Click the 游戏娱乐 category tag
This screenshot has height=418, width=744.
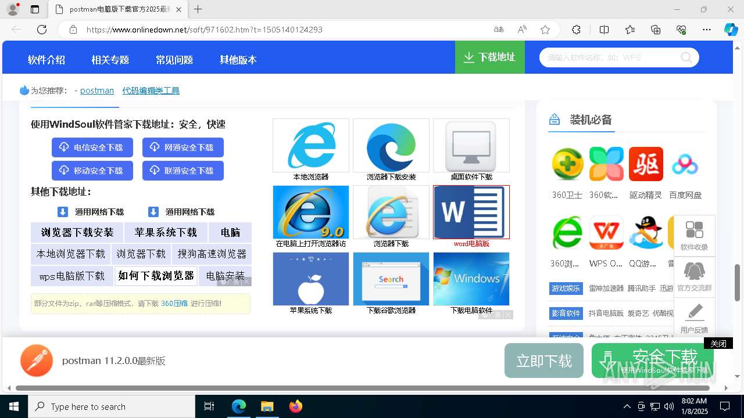[x=566, y=289]
